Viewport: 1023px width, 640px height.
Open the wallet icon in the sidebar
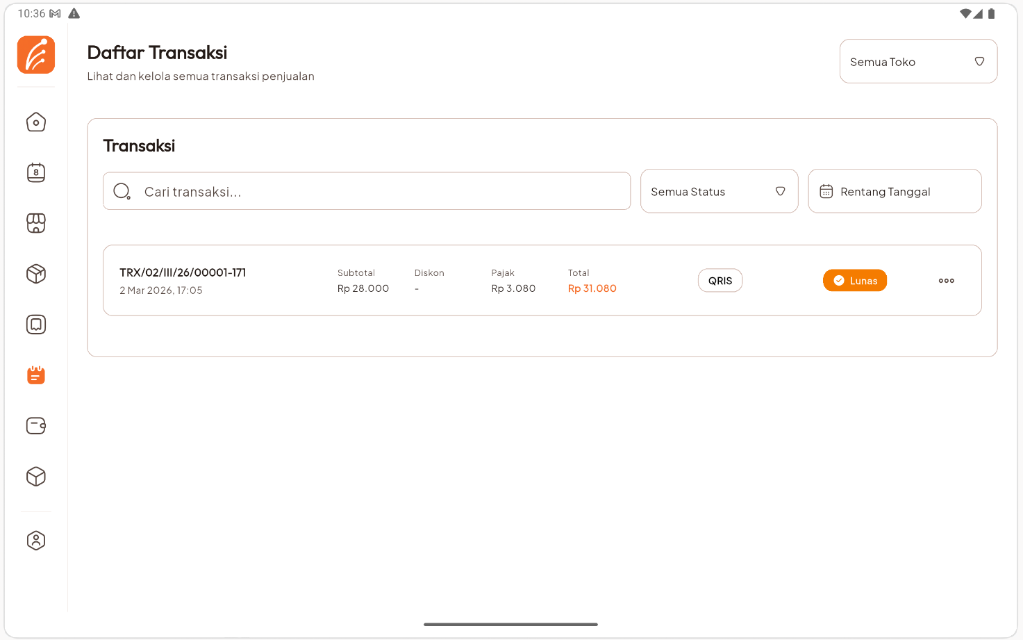point(35,425)
